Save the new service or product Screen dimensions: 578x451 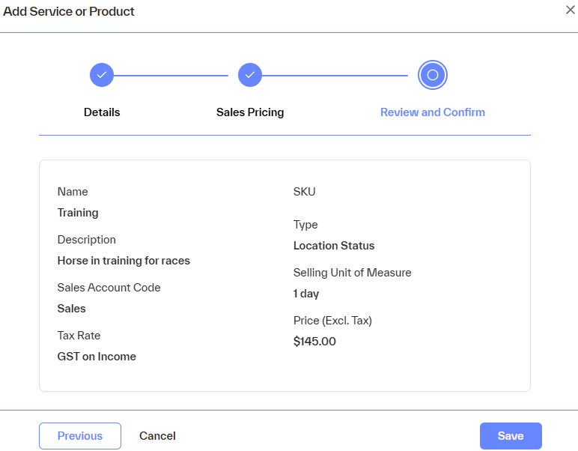coord(511,436)
